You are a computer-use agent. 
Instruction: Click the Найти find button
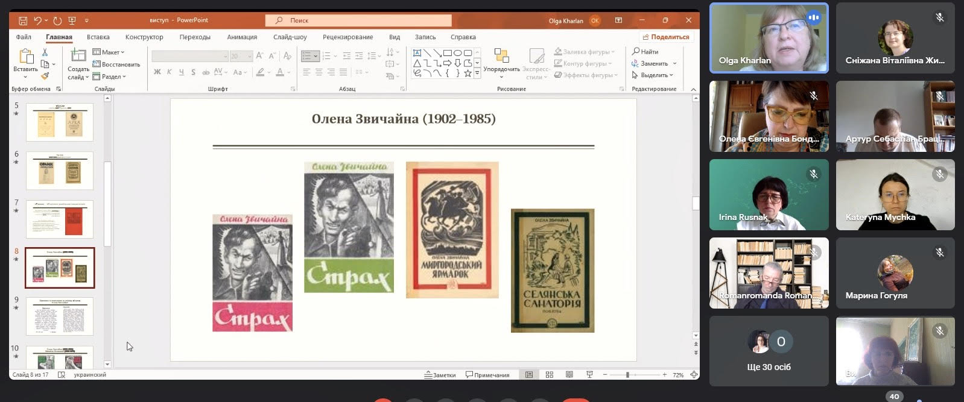(x=645, y=52)
